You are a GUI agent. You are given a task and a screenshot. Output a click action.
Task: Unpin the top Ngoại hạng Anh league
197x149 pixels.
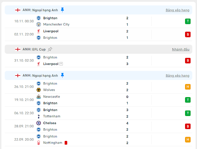(x=62, y=10)
